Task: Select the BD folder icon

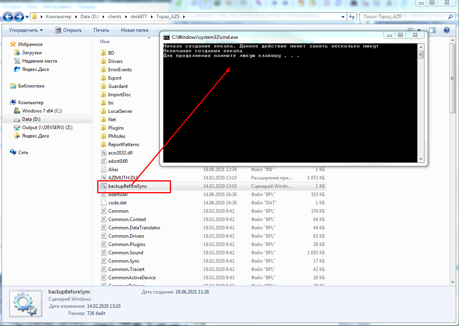Action: pos(103,53)
